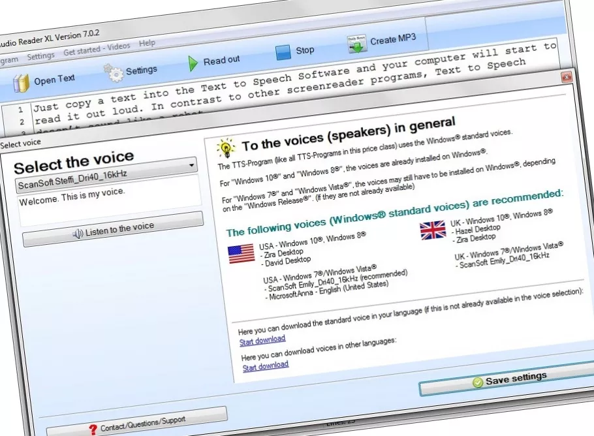
Task: Click the USA flag icon
Action: tap(241, 255)
